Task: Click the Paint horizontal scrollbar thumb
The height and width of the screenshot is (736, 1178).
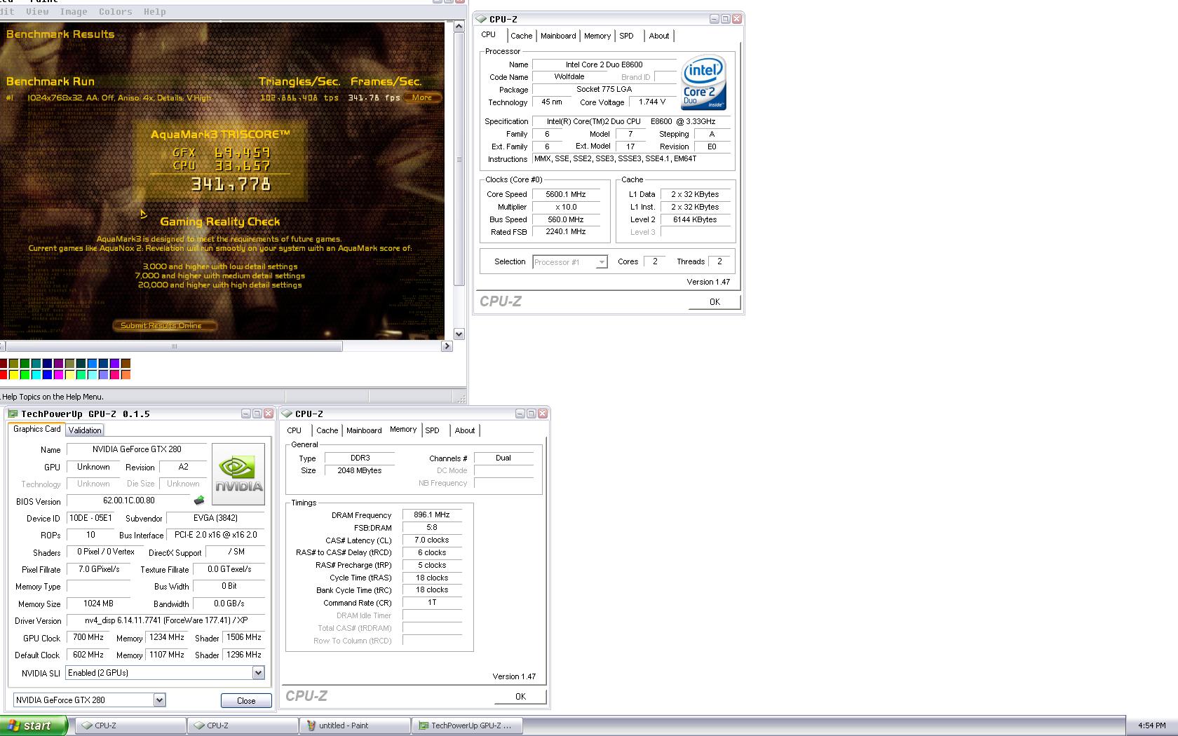Action: pos(174,346)
